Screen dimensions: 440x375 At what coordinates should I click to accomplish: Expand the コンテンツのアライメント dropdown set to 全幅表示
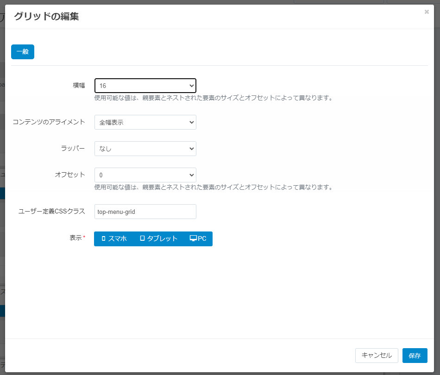[145, 122]
